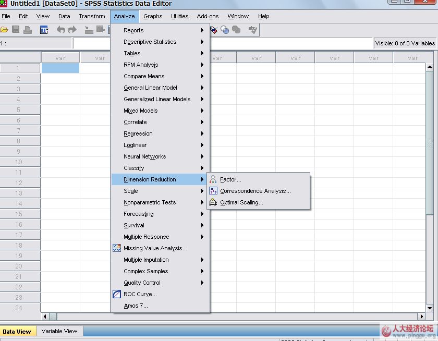The width and height of the screenshot is (438, 341).
Task: Expand the Mixed Models submenu
Action: (161, 111)
